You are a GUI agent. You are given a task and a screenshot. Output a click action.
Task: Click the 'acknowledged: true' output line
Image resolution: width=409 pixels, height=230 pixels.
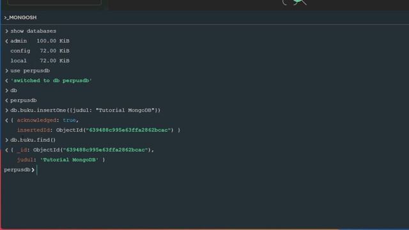coord(45,120)
